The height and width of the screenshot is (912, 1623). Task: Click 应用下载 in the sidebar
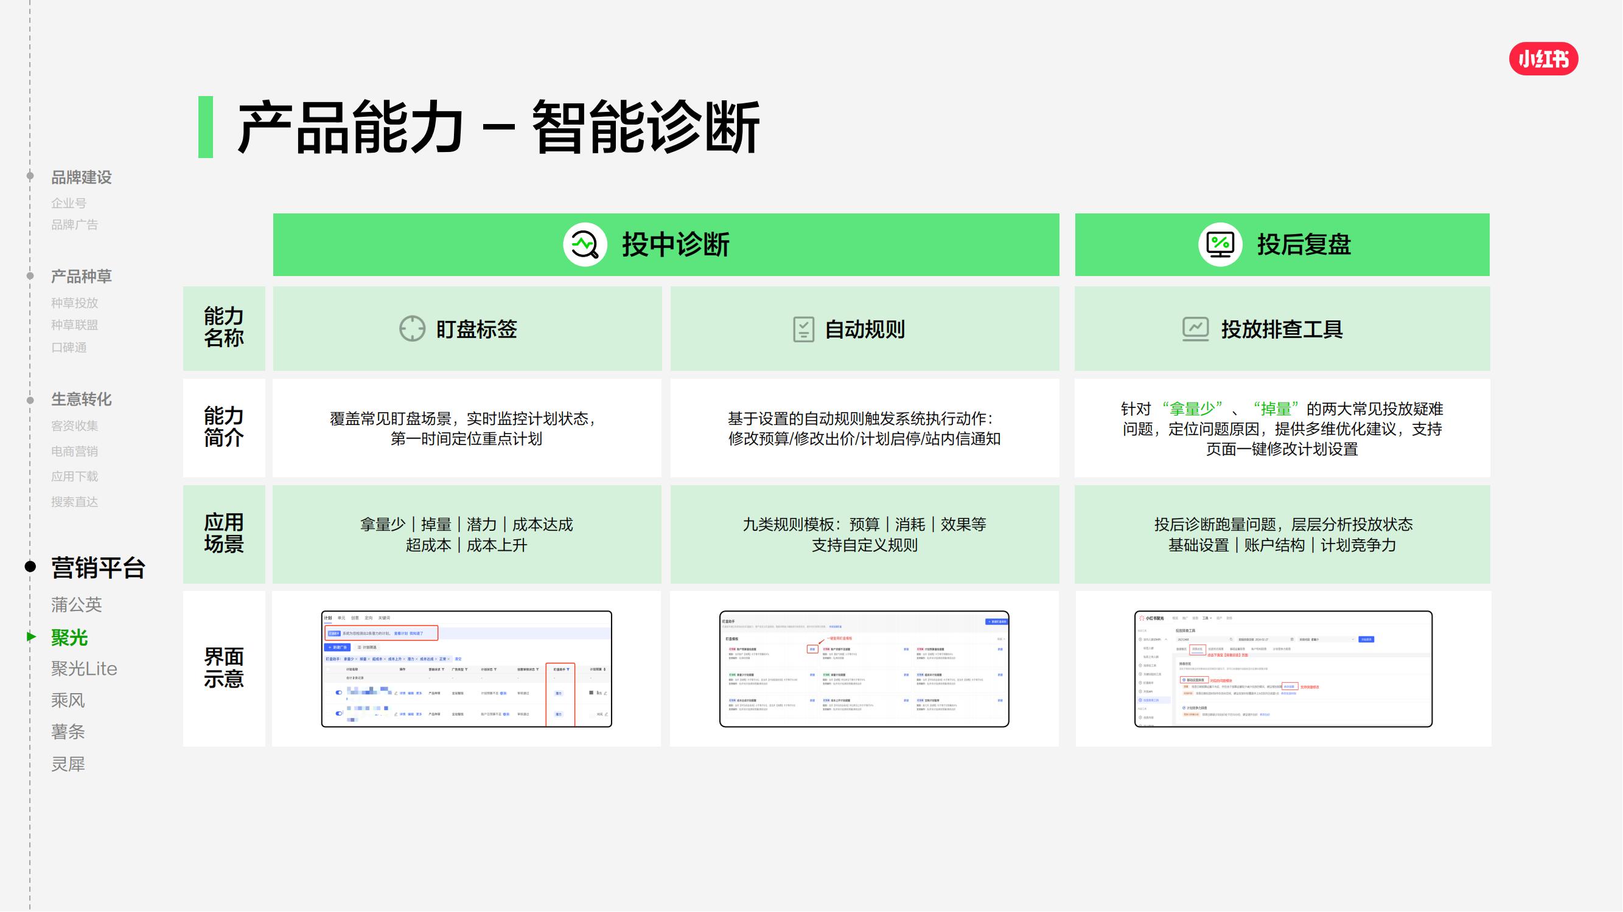[74, 477]
